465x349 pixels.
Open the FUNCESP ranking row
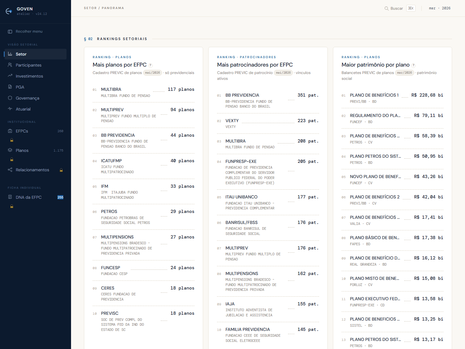click(143, 270)
